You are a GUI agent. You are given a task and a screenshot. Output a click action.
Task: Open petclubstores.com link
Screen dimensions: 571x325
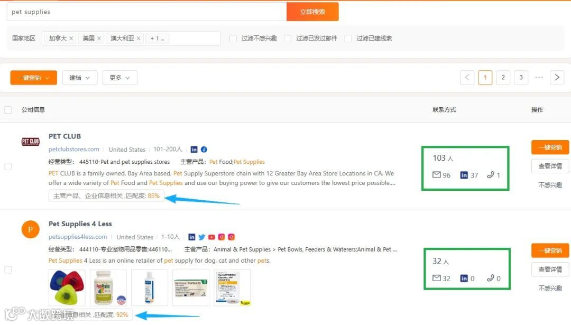[x=74, y=149]
